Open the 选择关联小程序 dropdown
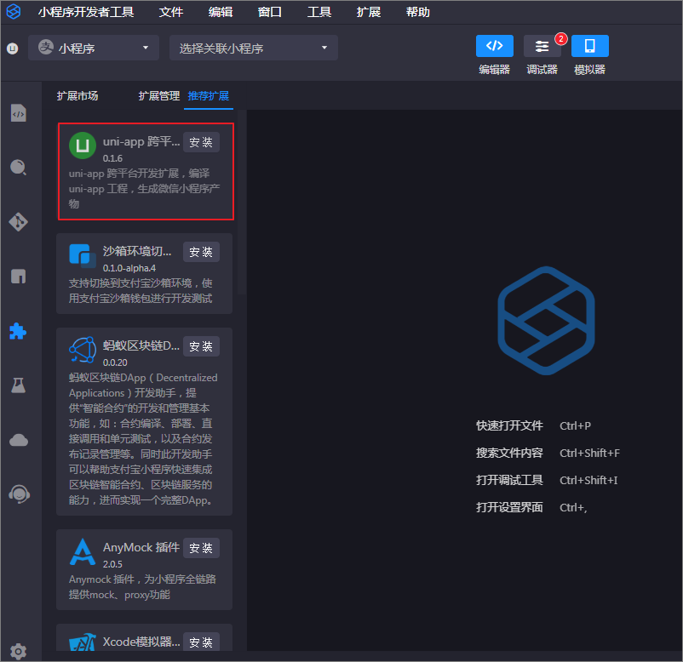Viewport: 683px width, 662px height. pos(253,49)
